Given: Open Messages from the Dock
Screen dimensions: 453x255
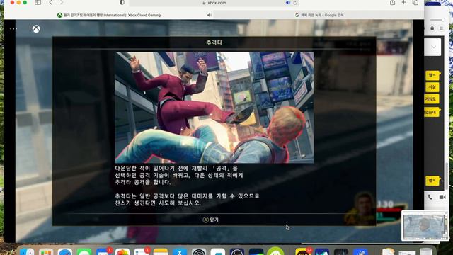Looking at the screenshot, I should (84, 252).
